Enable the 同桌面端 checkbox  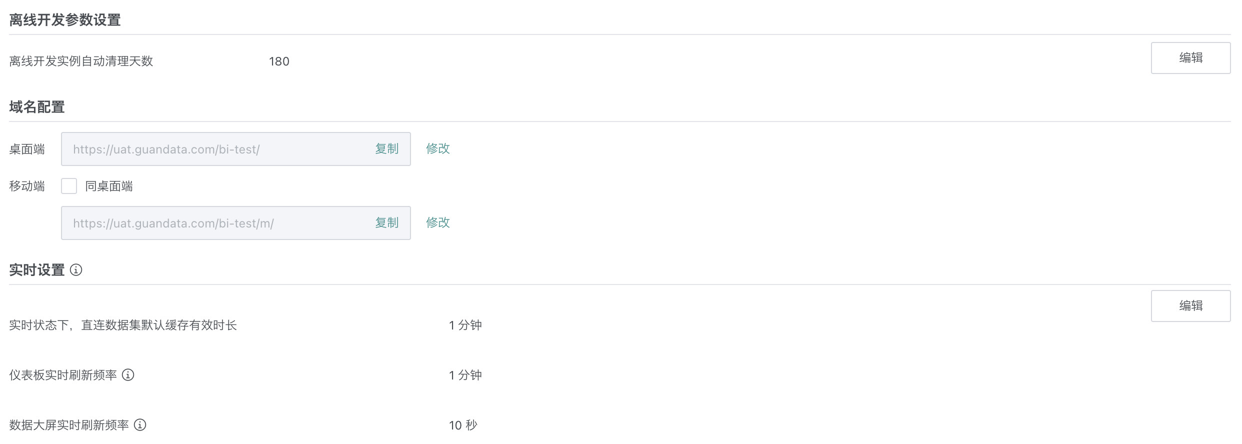(x=69, y=186)
